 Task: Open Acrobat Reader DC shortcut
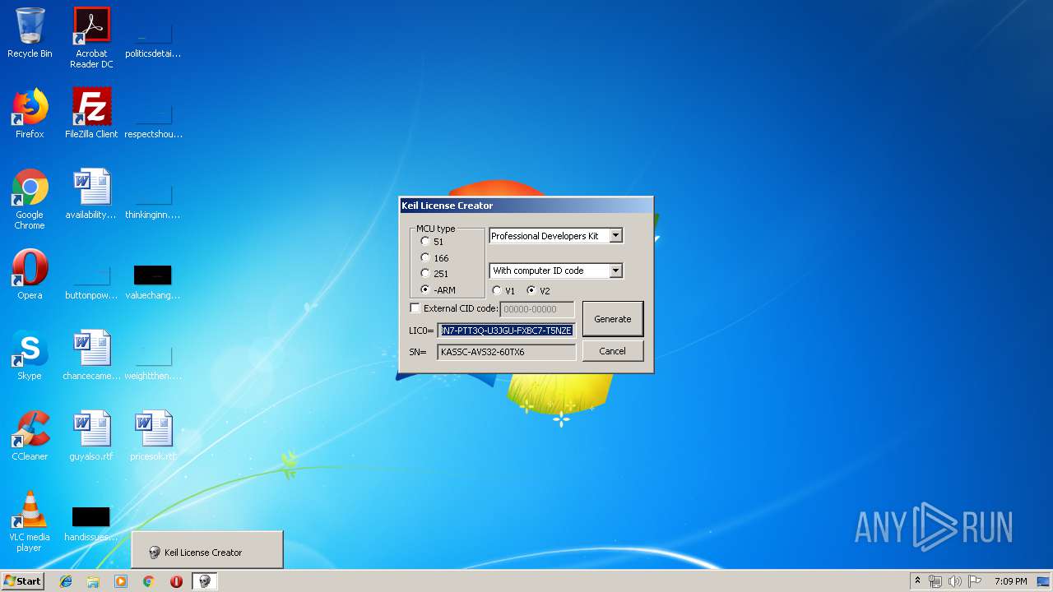coord(91,38)
